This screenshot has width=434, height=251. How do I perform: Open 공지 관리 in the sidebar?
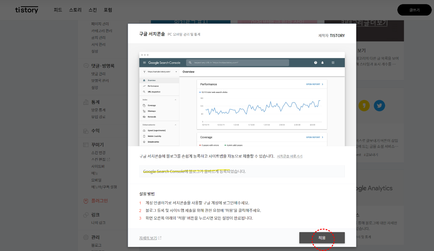[98, 38]
